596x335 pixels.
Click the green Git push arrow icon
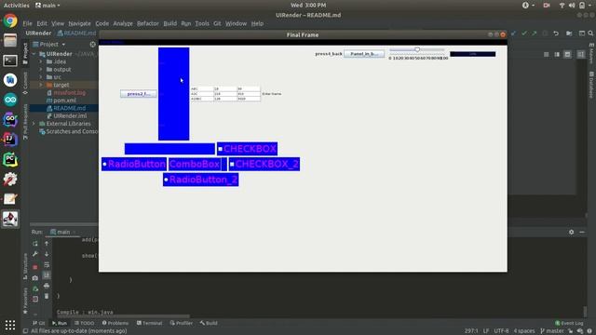pos(534,33)
